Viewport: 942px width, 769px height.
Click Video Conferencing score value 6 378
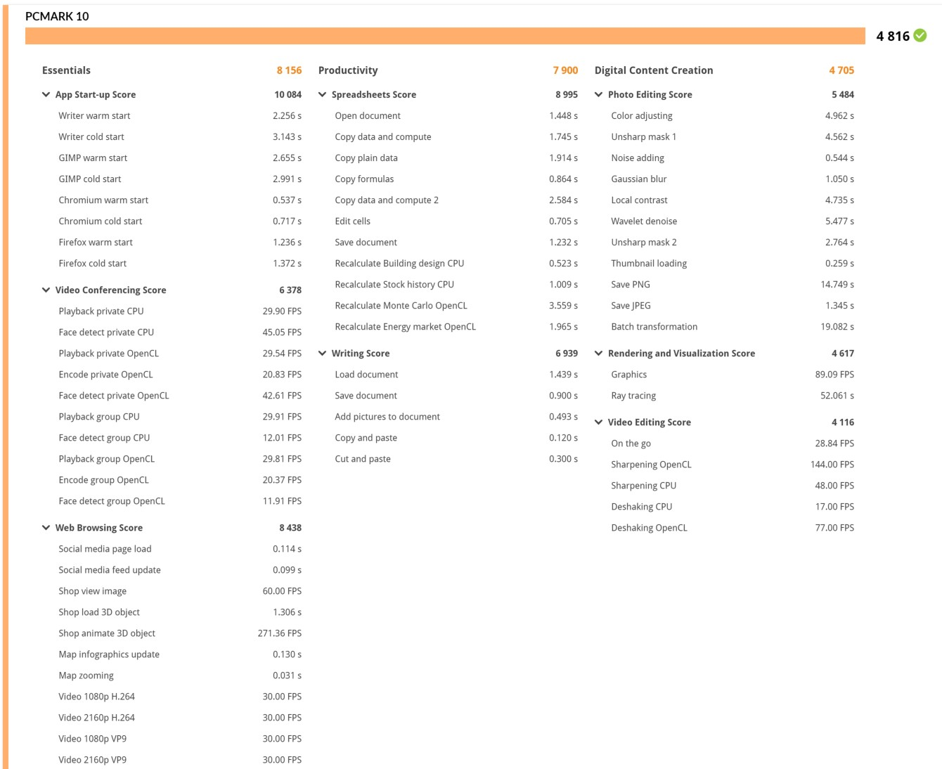click(x=290, y=290)
